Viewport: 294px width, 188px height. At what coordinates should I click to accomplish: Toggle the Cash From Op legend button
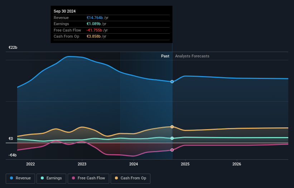click(130, 178)
